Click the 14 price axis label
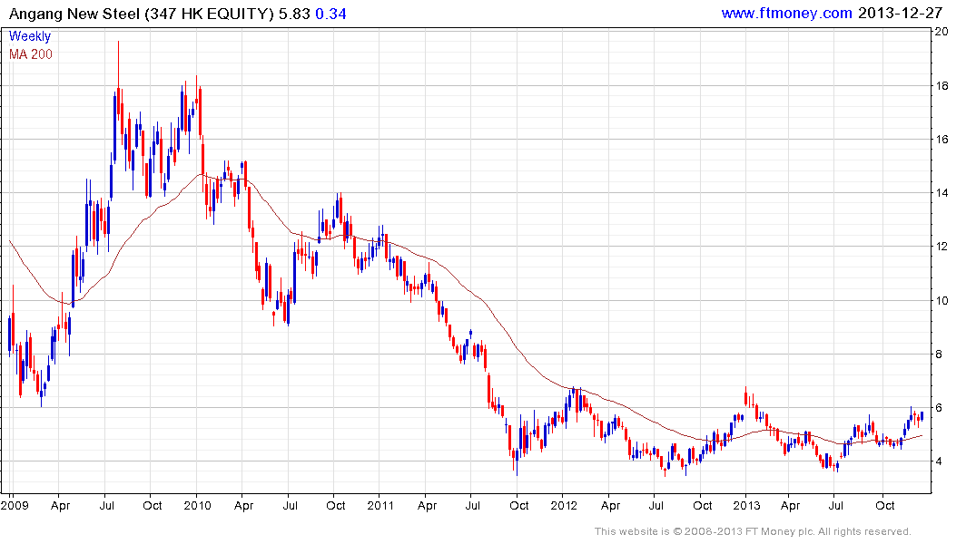Image resolution: width=976 pixels, height=544 pixels. pos(941,193)
